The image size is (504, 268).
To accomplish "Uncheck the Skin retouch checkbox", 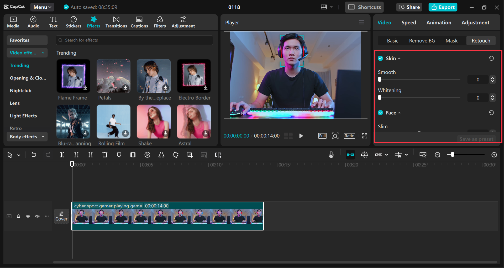I will pos(380,58).
